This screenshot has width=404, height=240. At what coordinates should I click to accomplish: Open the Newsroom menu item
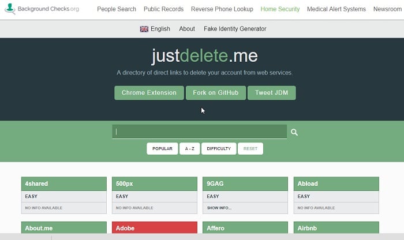387,9
